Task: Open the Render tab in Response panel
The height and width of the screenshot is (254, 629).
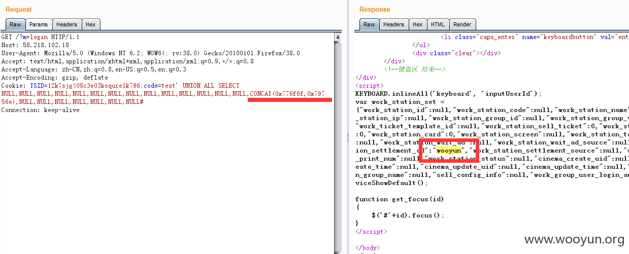Action: tap(462, 24)
